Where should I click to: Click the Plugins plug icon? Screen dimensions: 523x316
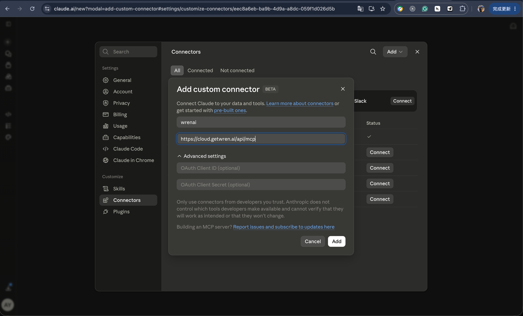click(106, 212)
